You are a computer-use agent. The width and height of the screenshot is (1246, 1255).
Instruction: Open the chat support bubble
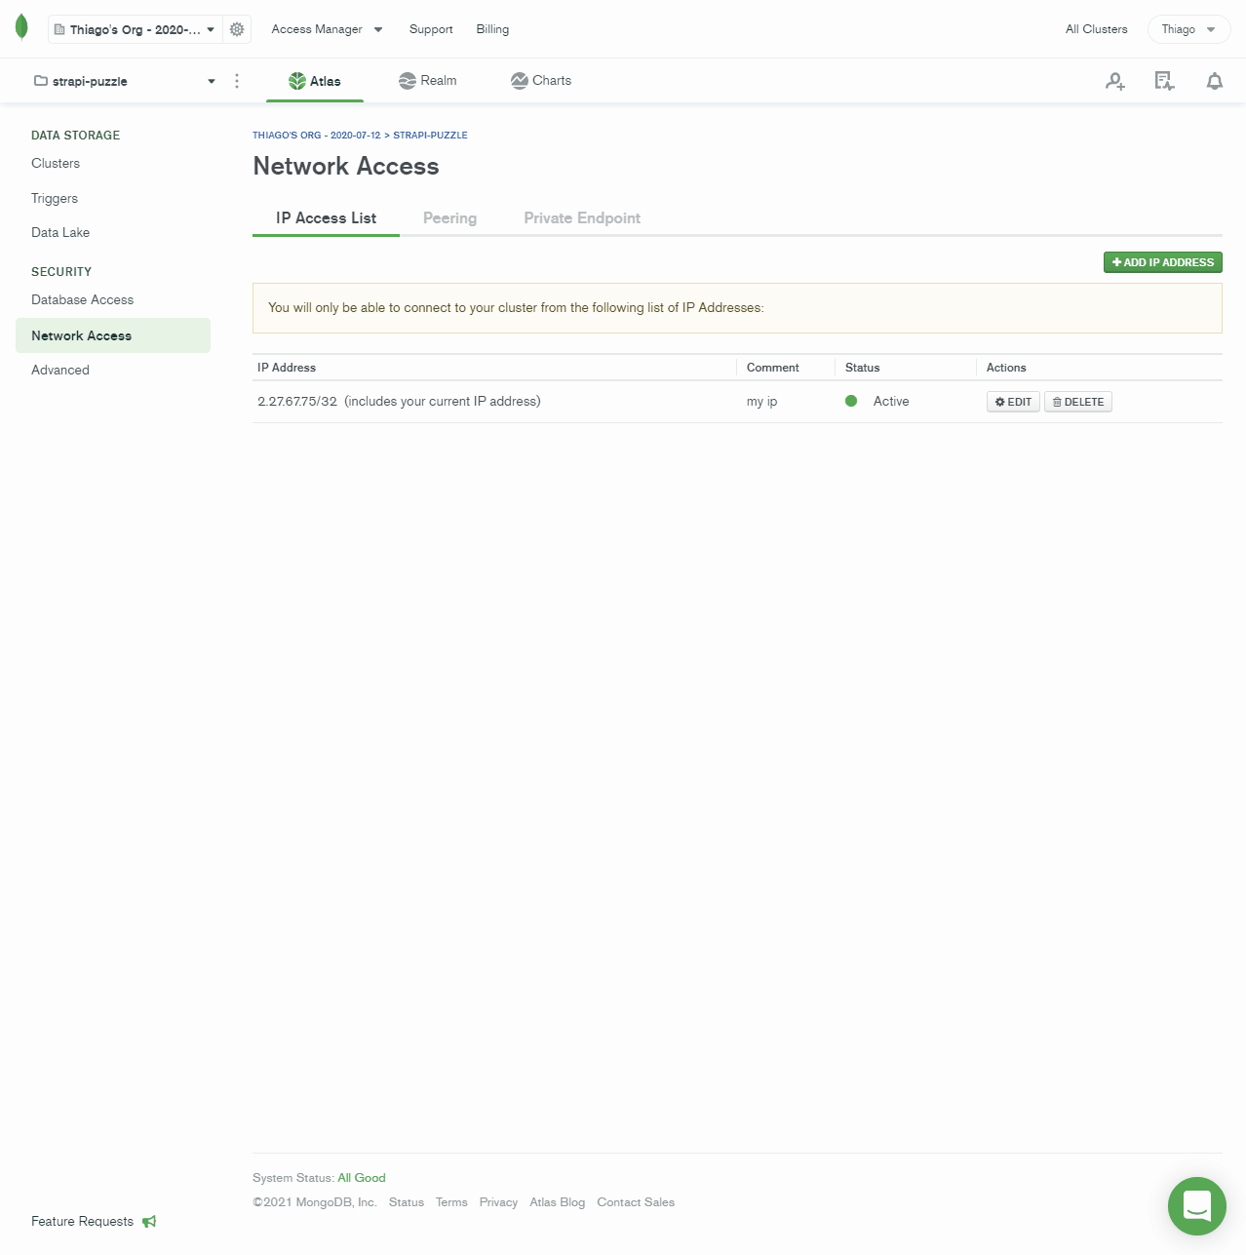1196,1206
